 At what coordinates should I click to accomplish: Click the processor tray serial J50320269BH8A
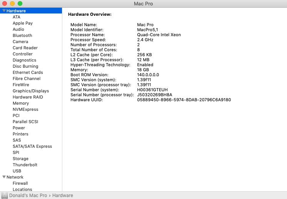pos(155,95)
